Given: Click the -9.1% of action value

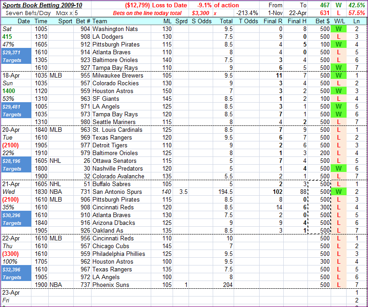Looking at the screenshot, I should [x=204, y=5].
